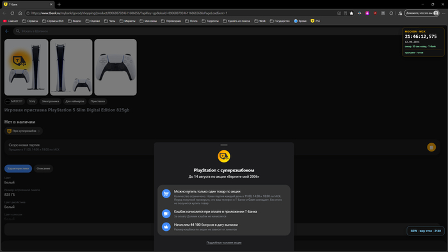Image resolution: width=448 pixels, height=252 pixels.
Task: Click the Приставки category tag
Action: click(98, 101)
